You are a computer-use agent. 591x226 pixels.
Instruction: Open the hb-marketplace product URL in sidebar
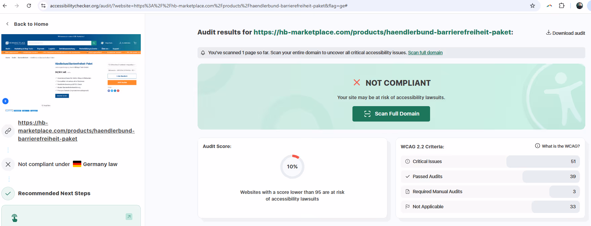[76, 131]
